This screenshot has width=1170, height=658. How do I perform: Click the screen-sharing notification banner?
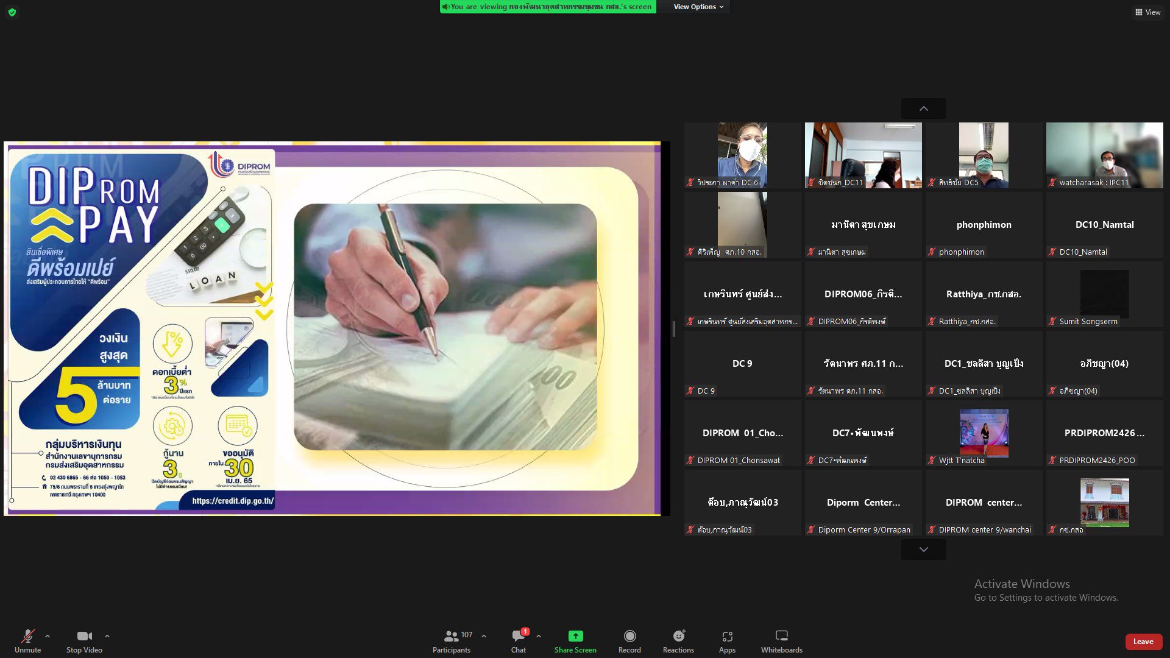coord(548,7)
